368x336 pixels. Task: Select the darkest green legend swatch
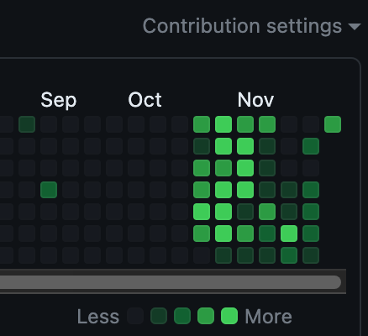click(x=159, y=316)
